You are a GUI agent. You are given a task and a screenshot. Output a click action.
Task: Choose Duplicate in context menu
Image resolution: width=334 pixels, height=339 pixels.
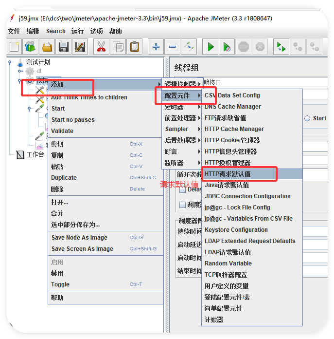(105, 178)
